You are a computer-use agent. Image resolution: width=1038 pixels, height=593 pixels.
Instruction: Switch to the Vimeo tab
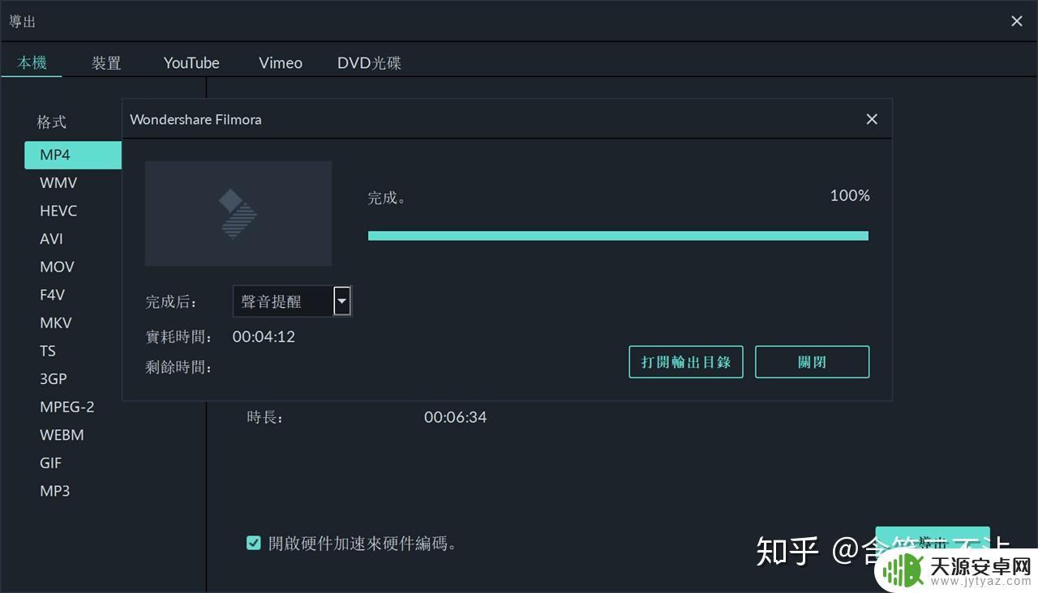[x=281, y=62]
